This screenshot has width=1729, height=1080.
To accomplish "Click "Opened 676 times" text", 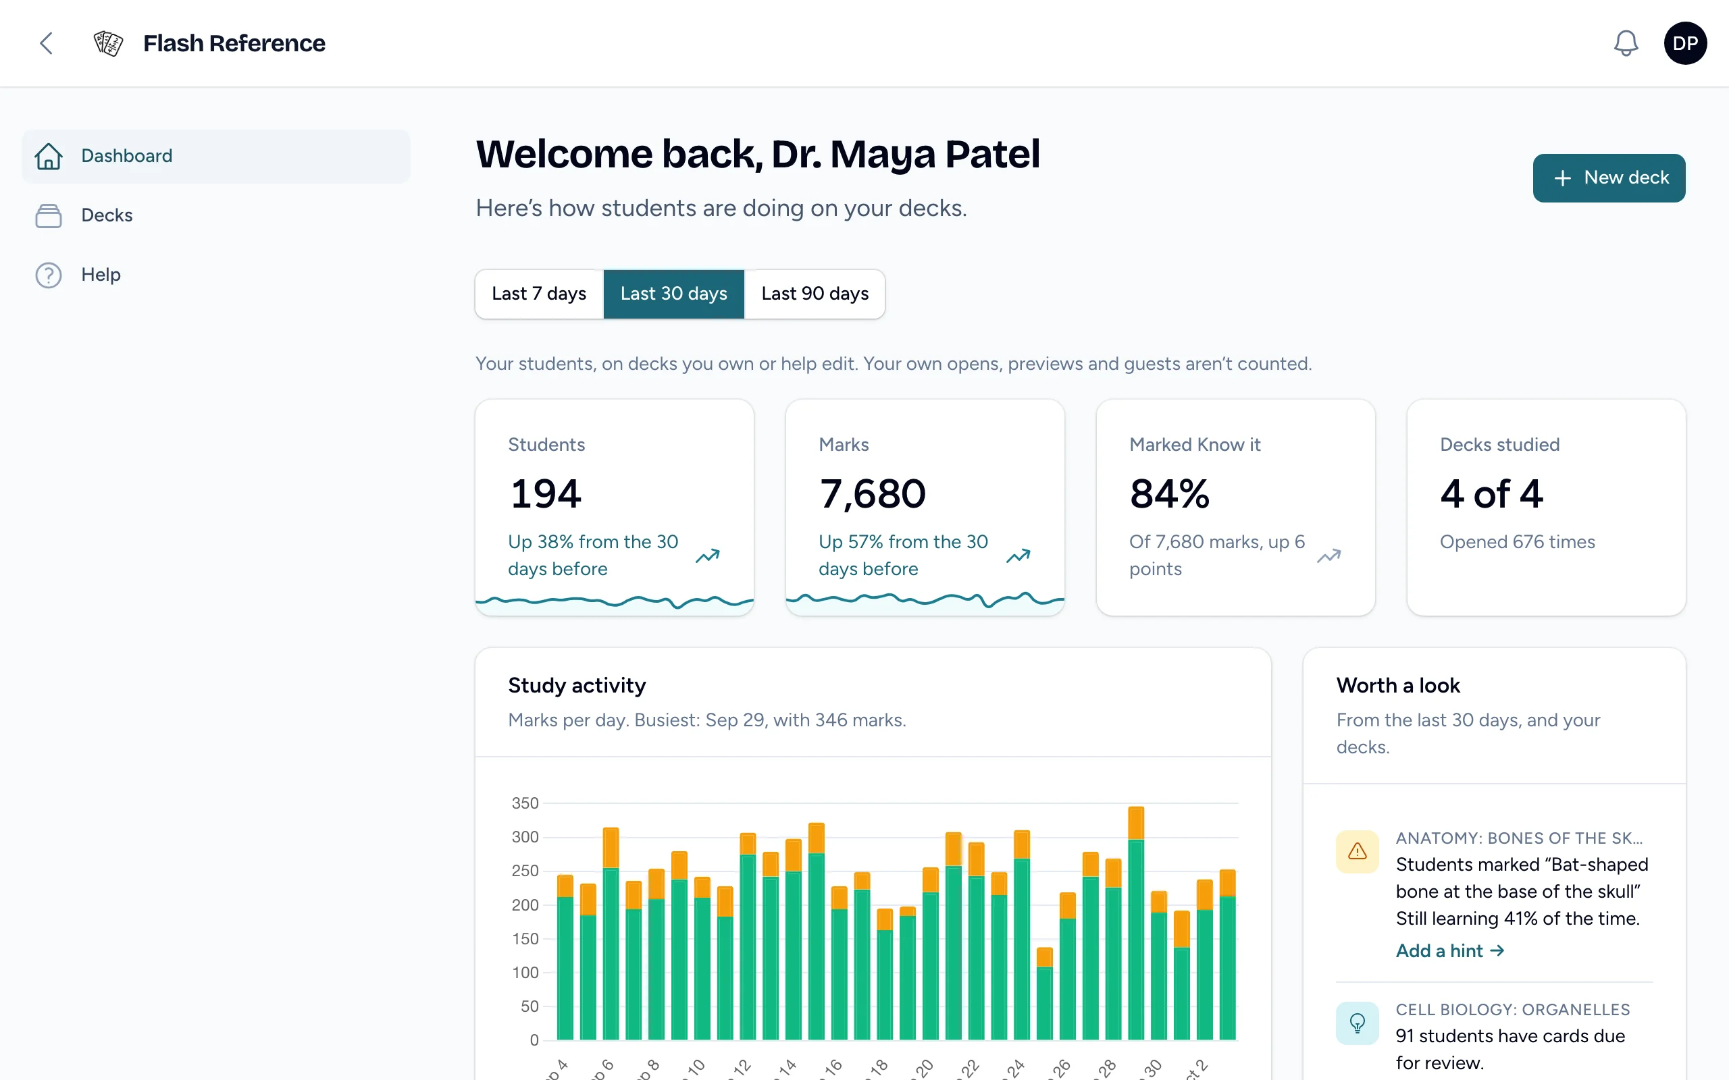I will [1517, 542].
